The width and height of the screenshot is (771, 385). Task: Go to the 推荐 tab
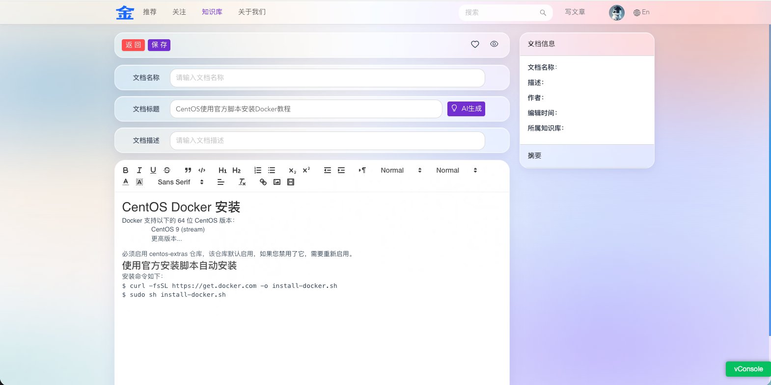[x=150, y=12]
